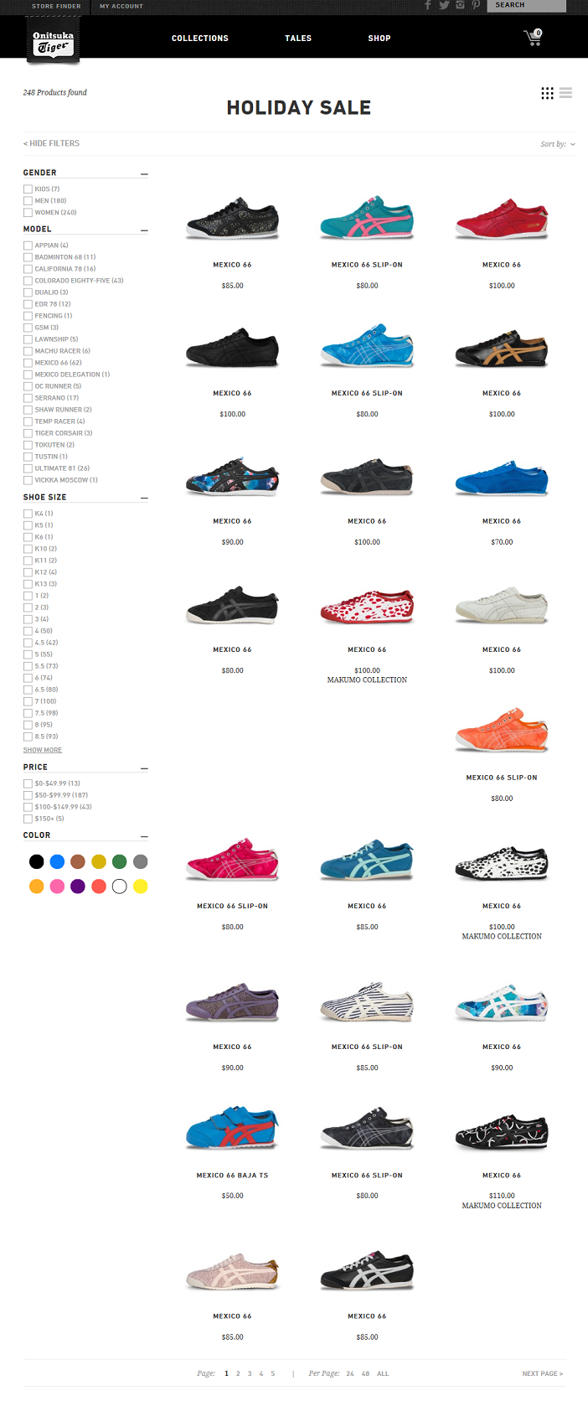Image resolution: width=588 pixels, height=1401 pixels.
Task: Switch to list view layout
Action: [x=566, y=93]
